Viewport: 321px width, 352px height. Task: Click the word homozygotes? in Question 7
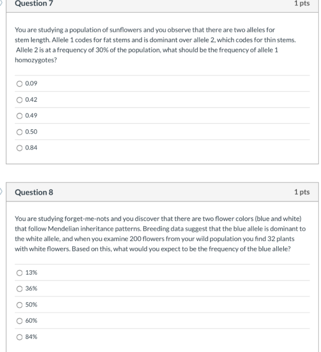coord(36,60)
